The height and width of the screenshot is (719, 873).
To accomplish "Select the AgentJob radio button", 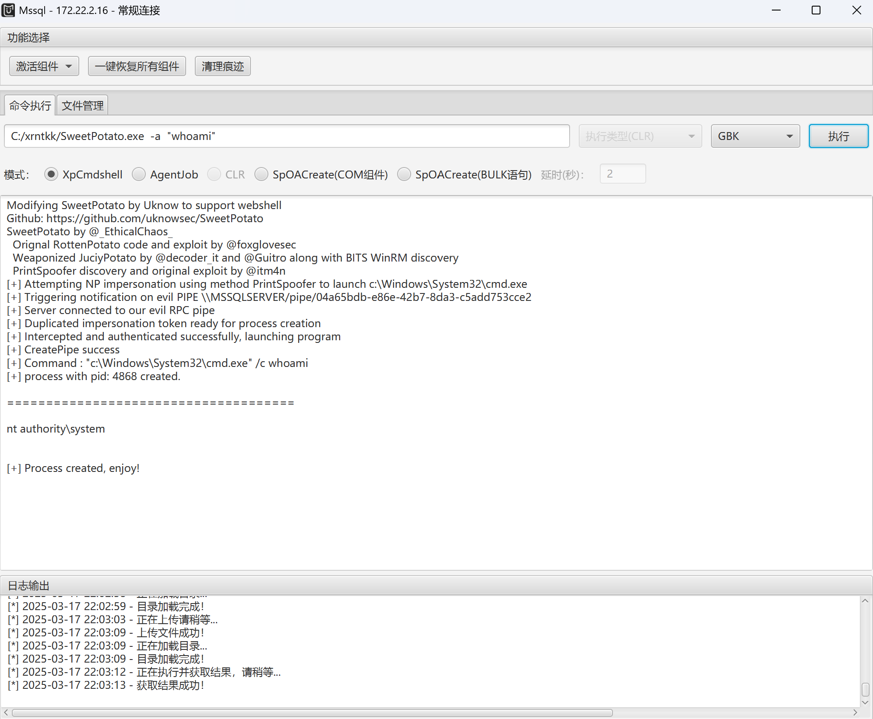I will (139, 175).
